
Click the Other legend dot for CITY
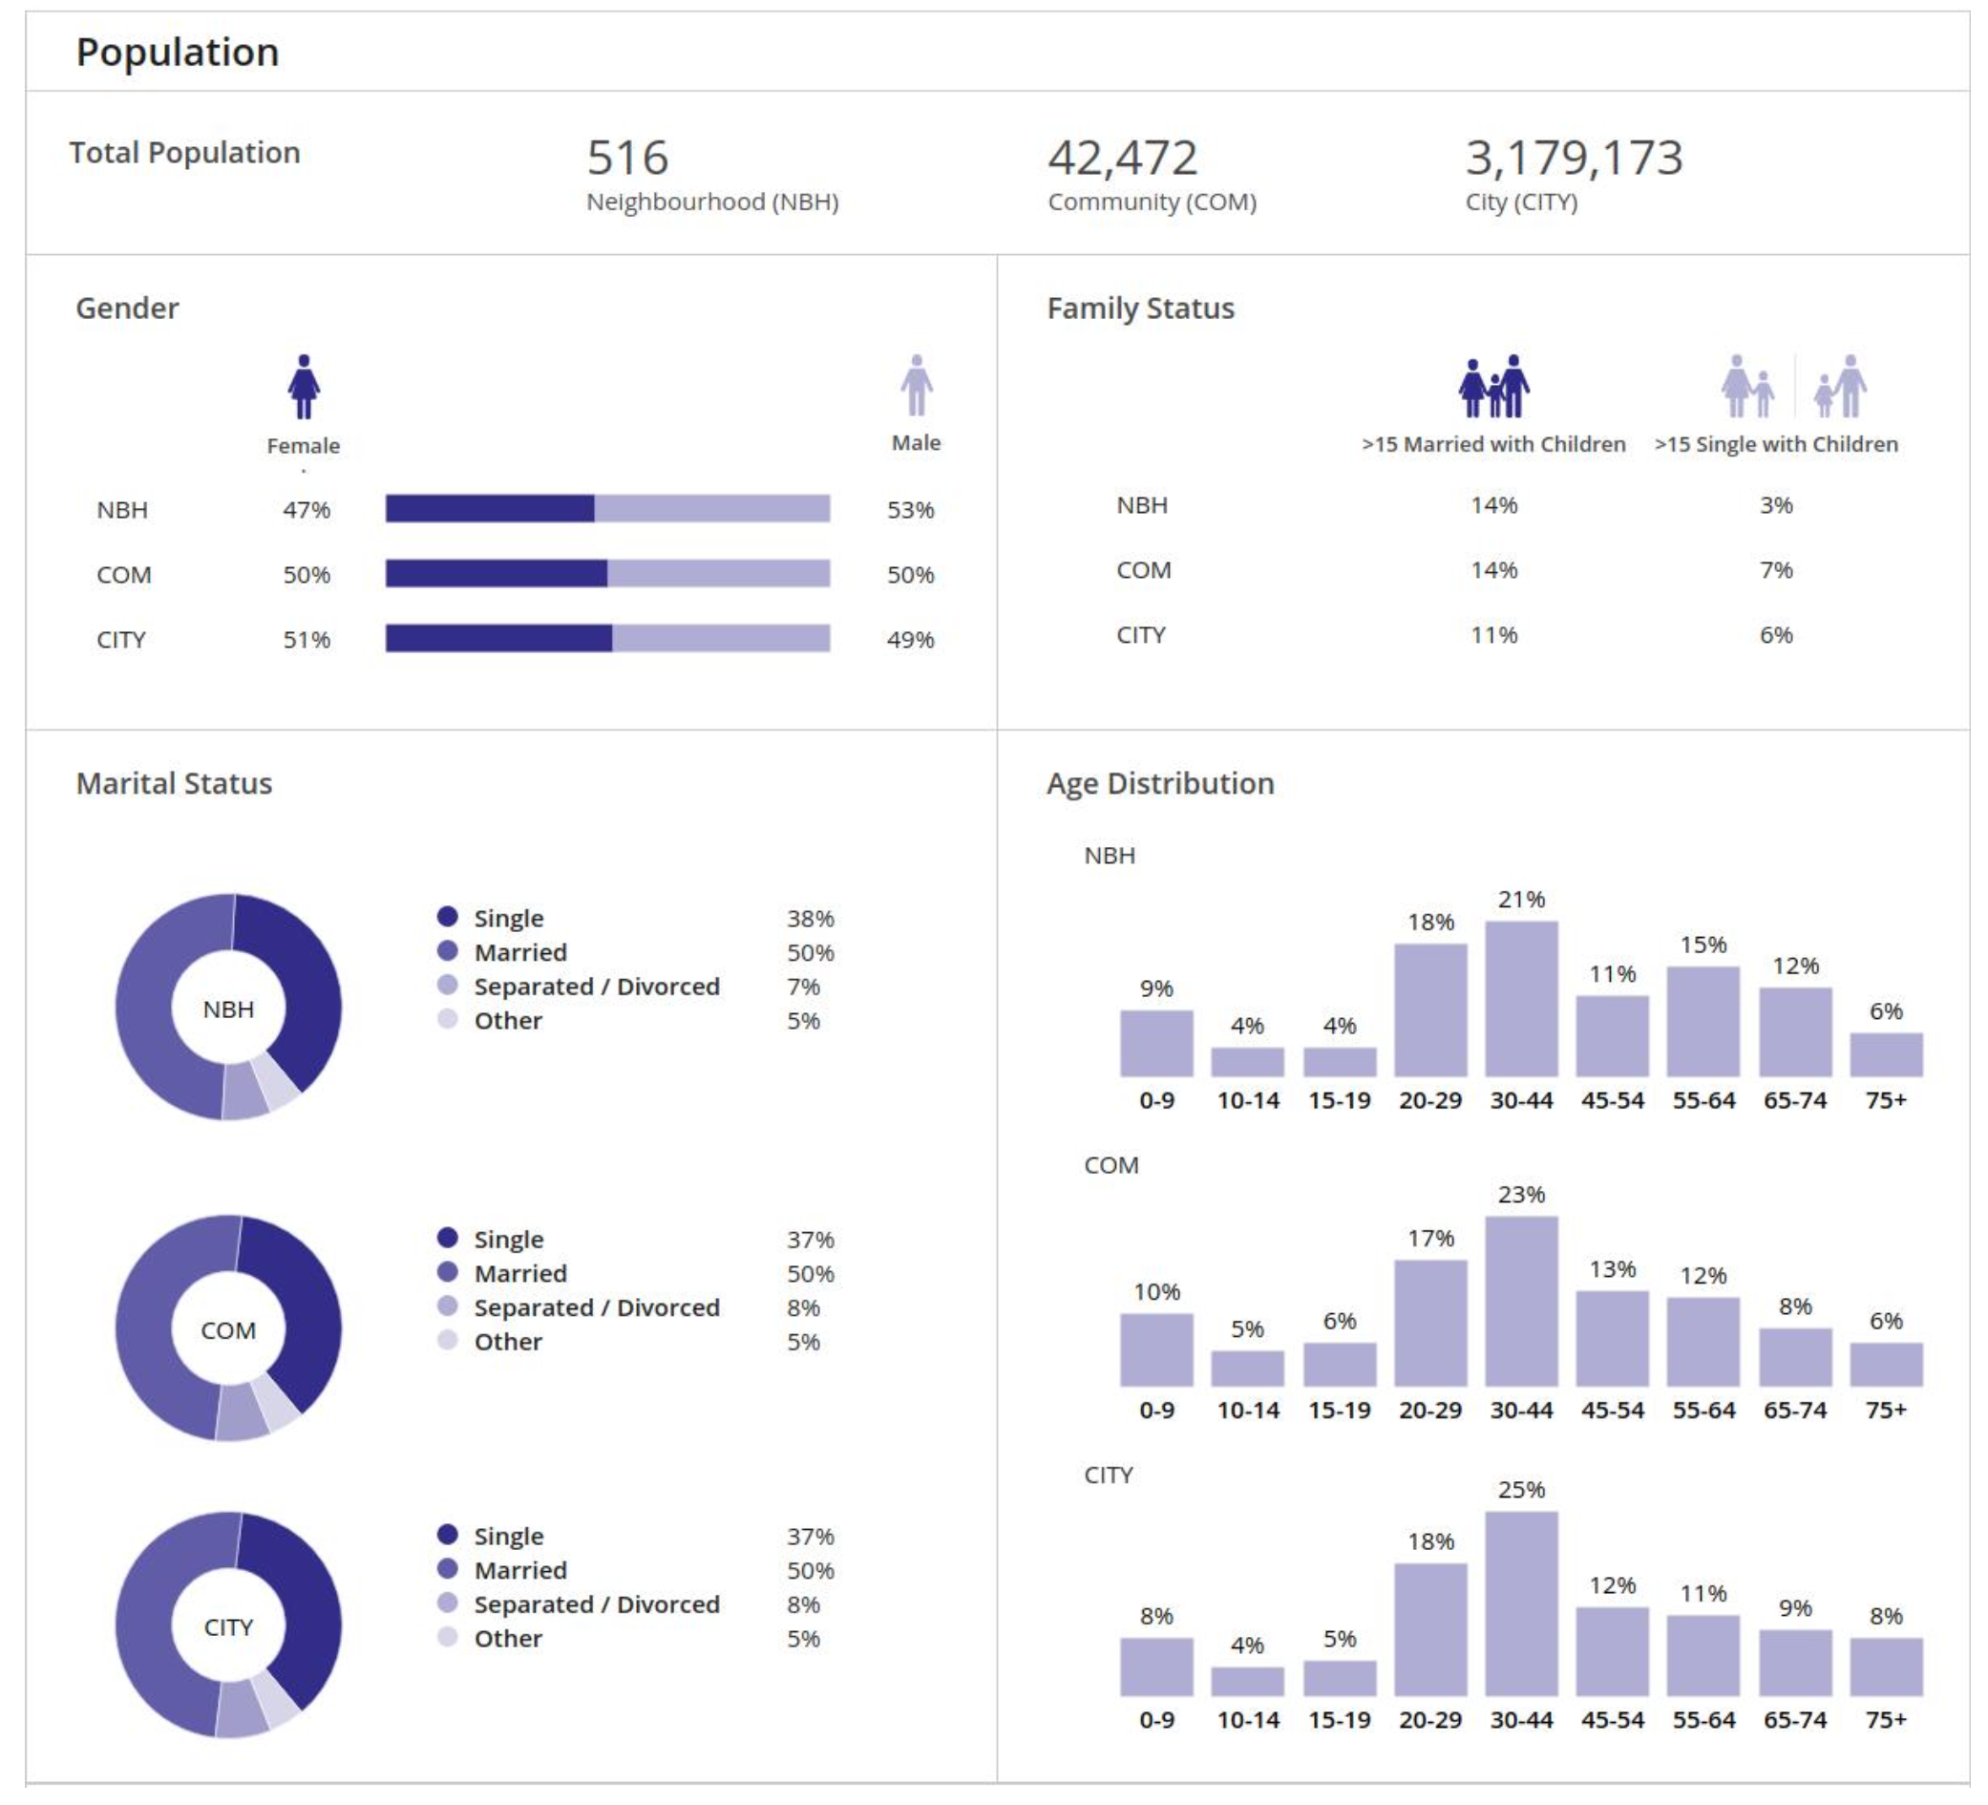tap(448, 1637)
